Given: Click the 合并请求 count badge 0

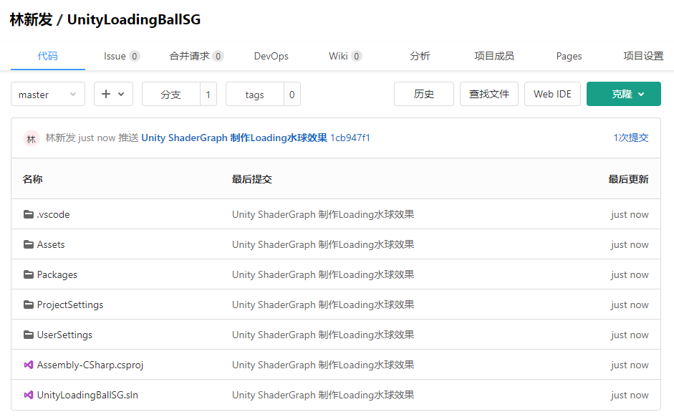Looking at the screenshot, I should pyautogui.click(x=218, y=56).
